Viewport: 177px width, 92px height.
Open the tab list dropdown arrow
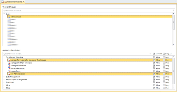[176, 2]
